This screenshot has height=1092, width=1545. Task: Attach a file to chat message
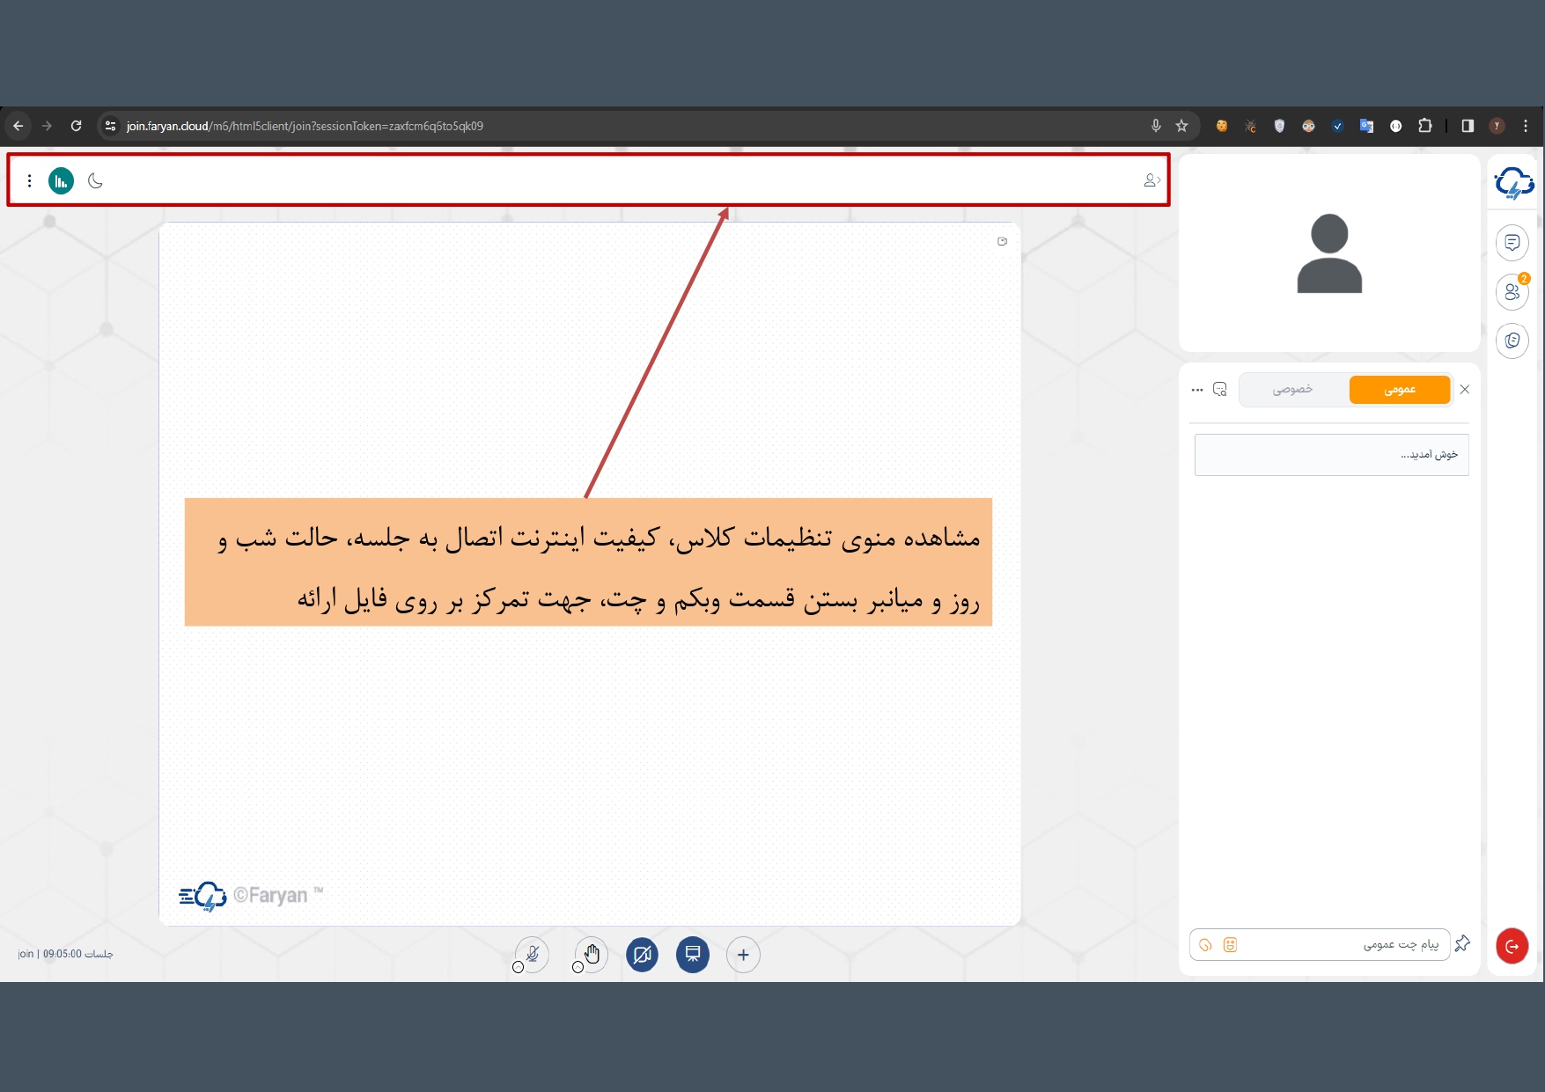(x=1205, y=945)
